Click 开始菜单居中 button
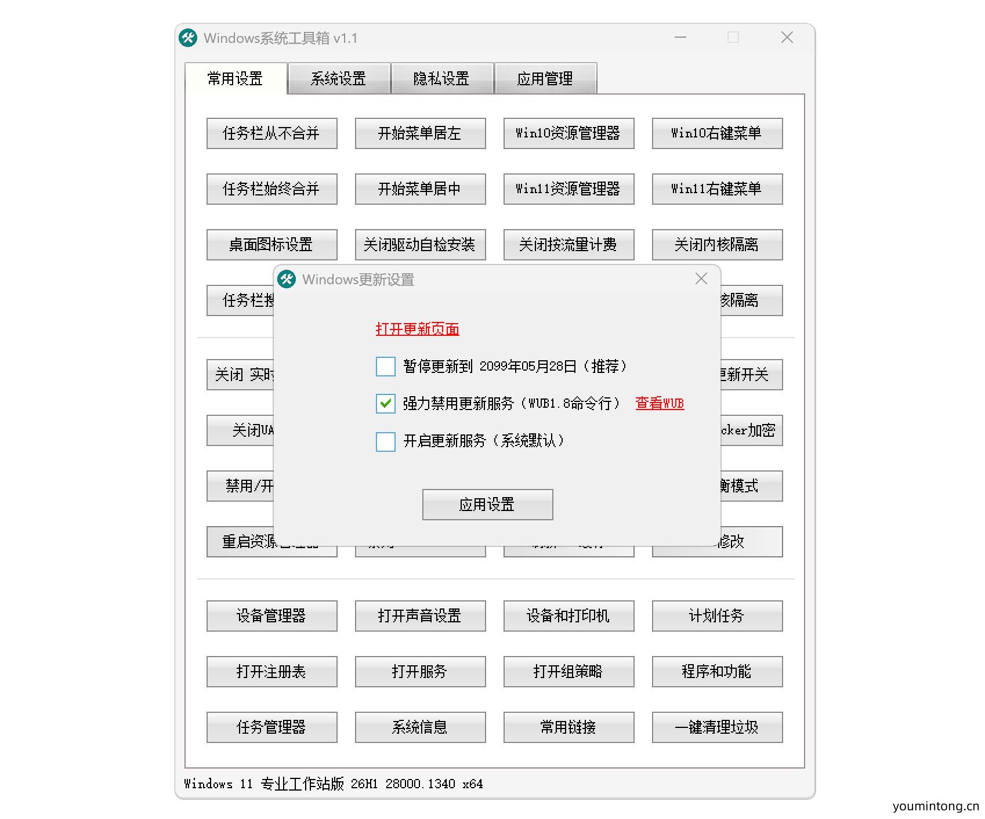The height and width of the screenshot is (819, 985). pyautogui.click(x=419, y=189)
